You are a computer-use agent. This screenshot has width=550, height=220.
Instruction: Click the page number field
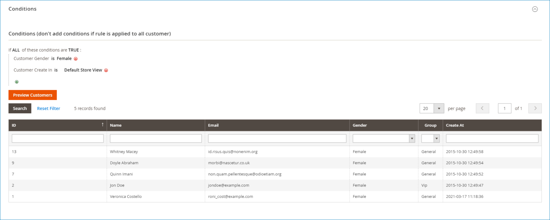pyautogui.click(x=505, y=108)
